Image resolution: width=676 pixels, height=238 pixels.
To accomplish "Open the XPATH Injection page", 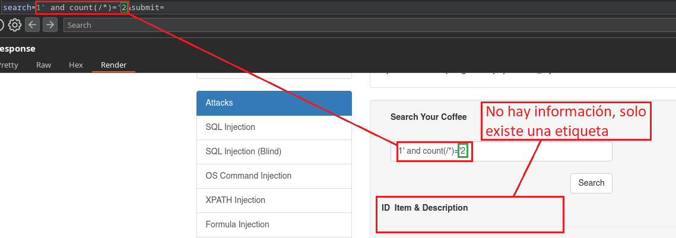I will click(274, 200).
